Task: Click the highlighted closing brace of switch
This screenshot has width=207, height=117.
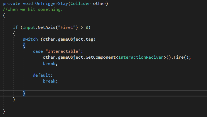Action: click(24, 93)
